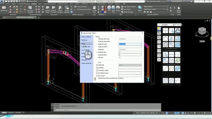Select Camber properties in Beam dialog

[x=86, y=63]
